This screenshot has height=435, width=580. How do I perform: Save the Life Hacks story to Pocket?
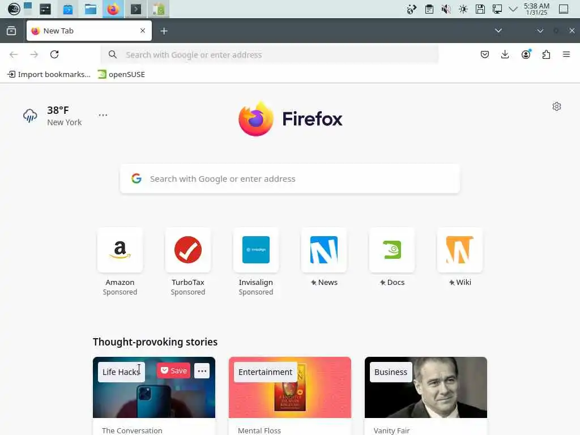pyautogui.click(x=173, y=370)
